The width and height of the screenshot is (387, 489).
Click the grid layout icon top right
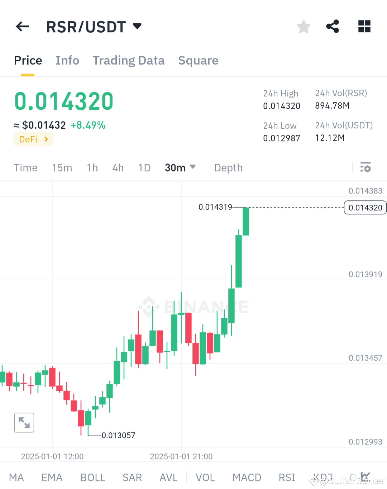364,26
